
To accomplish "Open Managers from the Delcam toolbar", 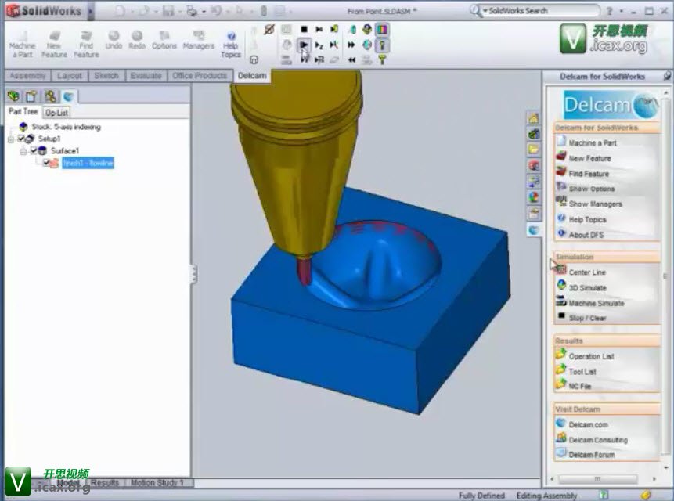I will [198, 40].
